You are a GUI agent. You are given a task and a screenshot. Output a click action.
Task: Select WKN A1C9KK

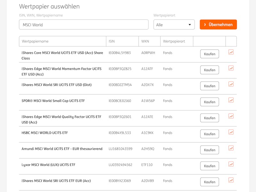click(147, 133)
